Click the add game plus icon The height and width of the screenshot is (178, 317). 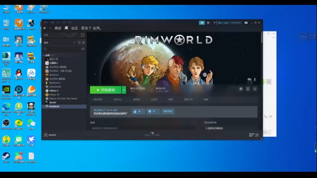[x=46, y=135]
